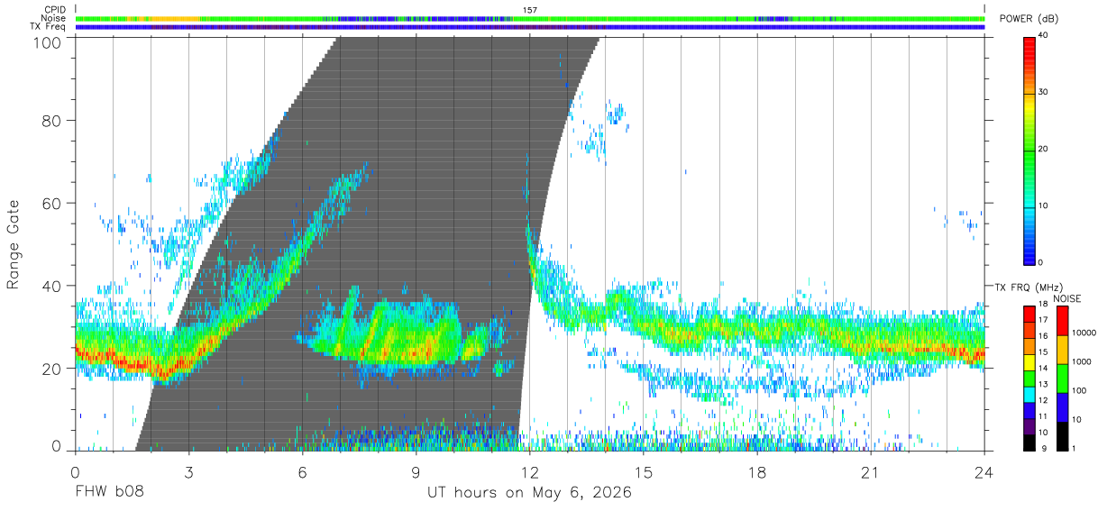Click the power legend value 20

[1044, 150]
